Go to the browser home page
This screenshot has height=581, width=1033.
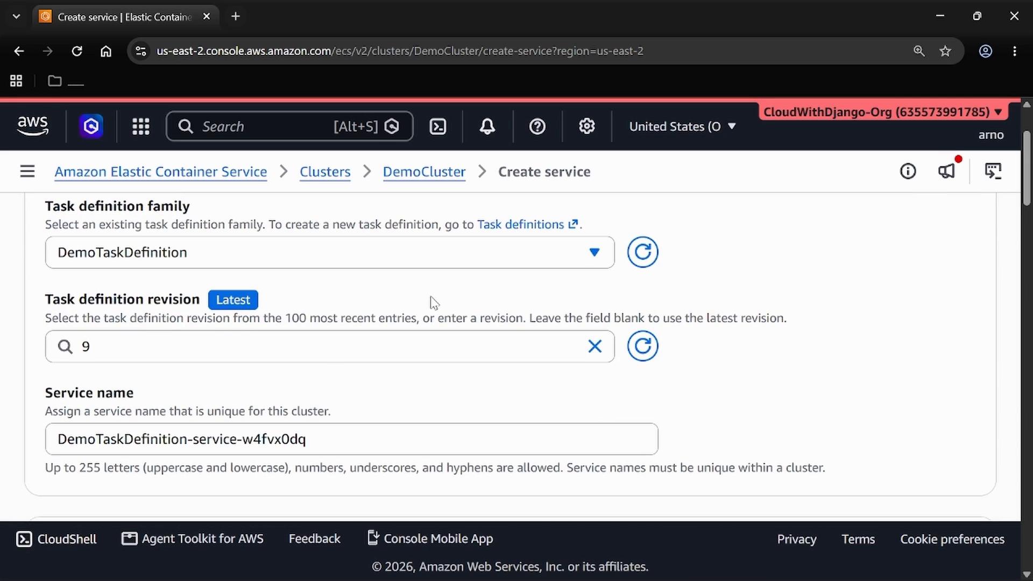(x=106, y=51)
